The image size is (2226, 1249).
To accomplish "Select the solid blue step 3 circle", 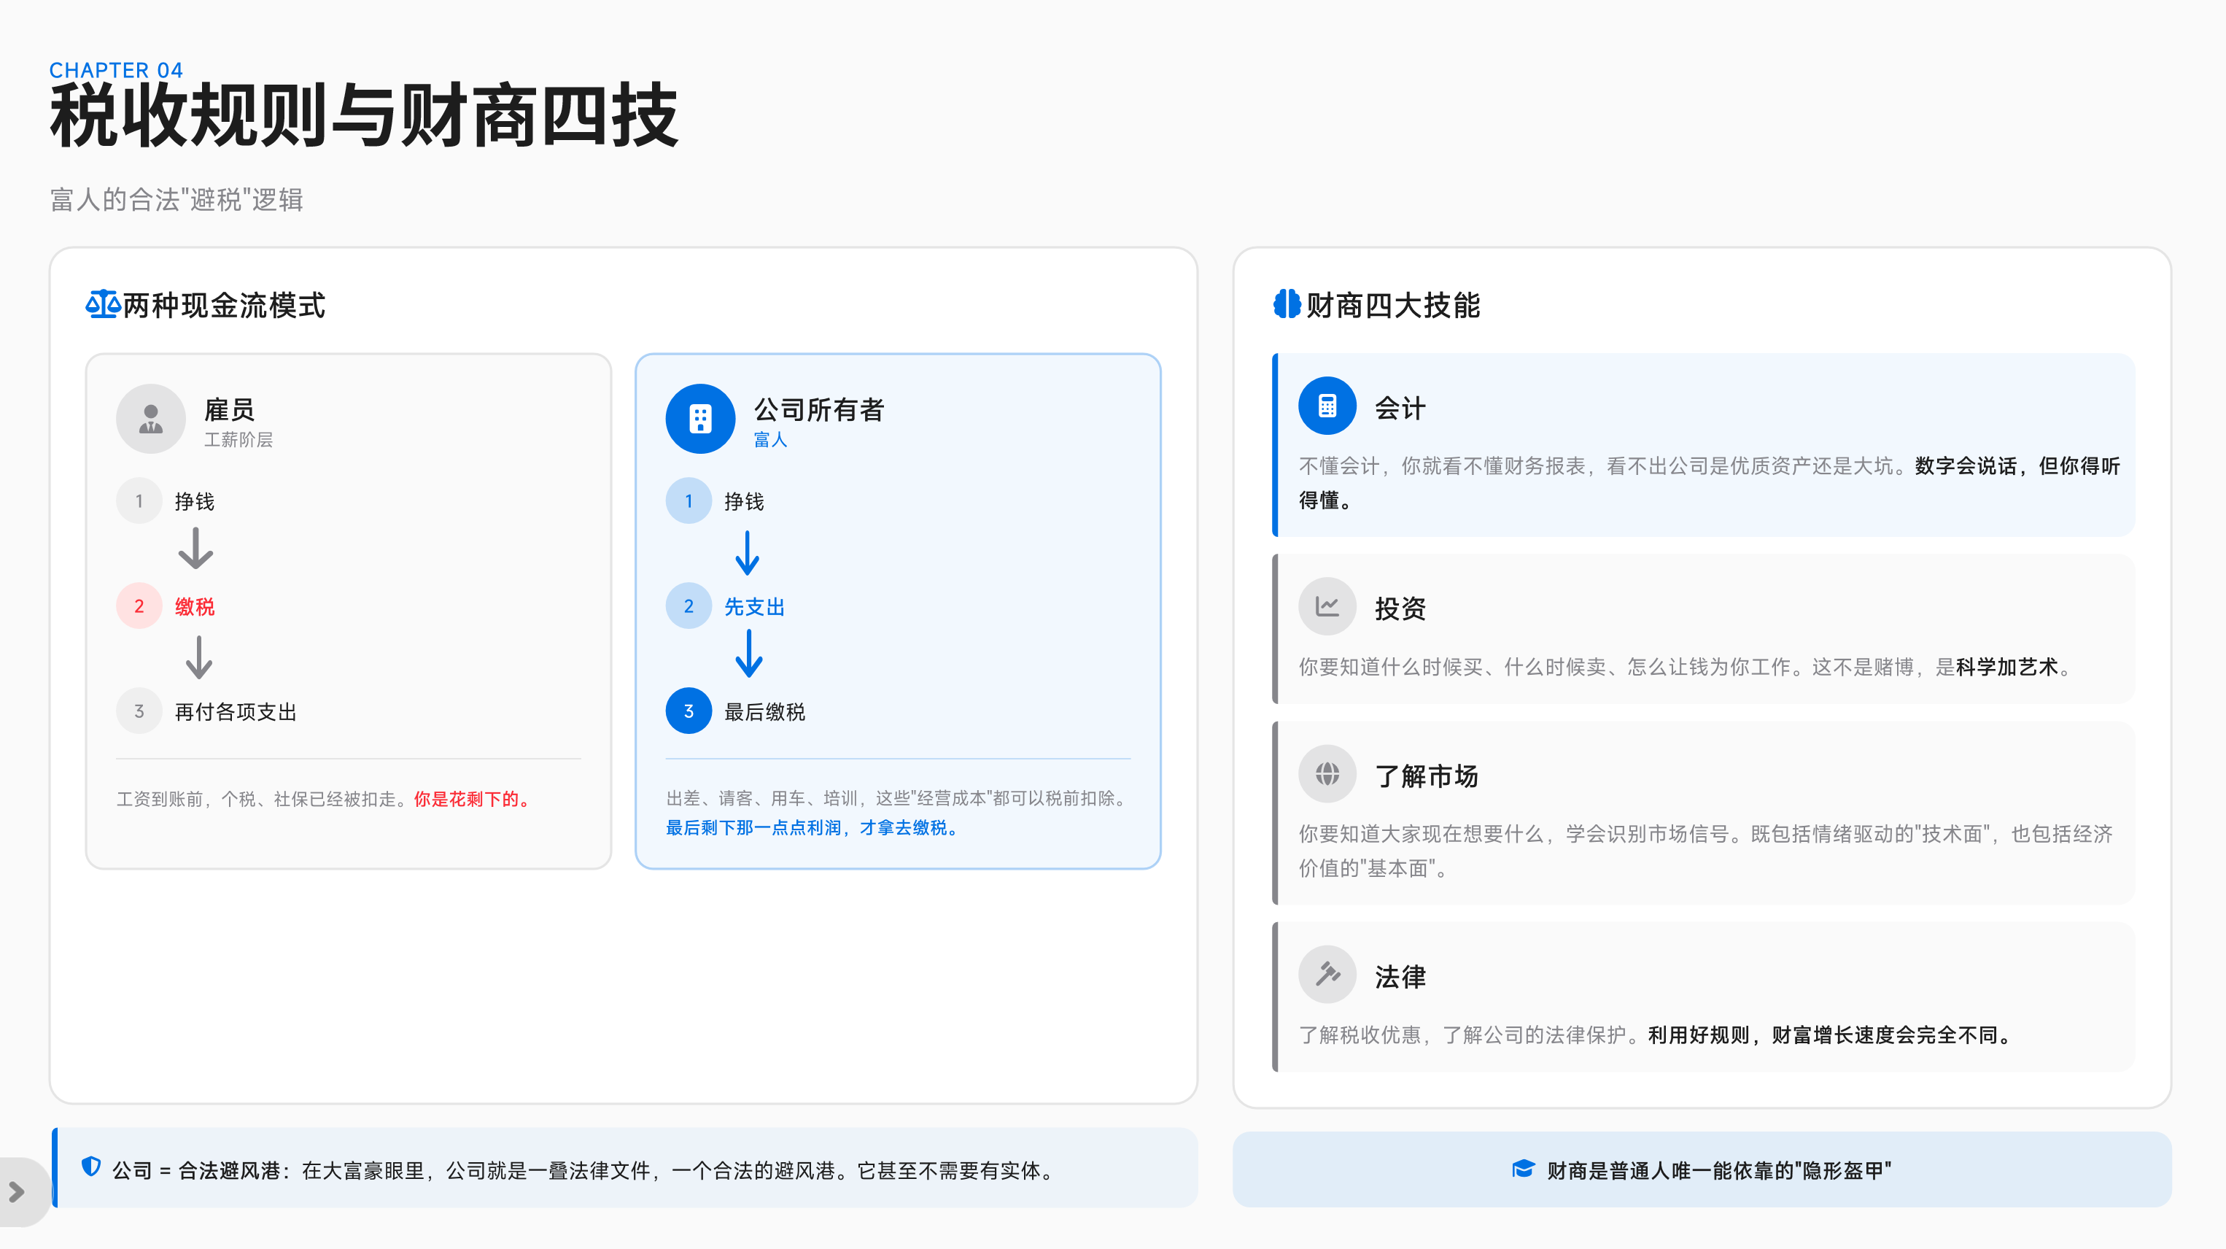I will click(689, 711).
